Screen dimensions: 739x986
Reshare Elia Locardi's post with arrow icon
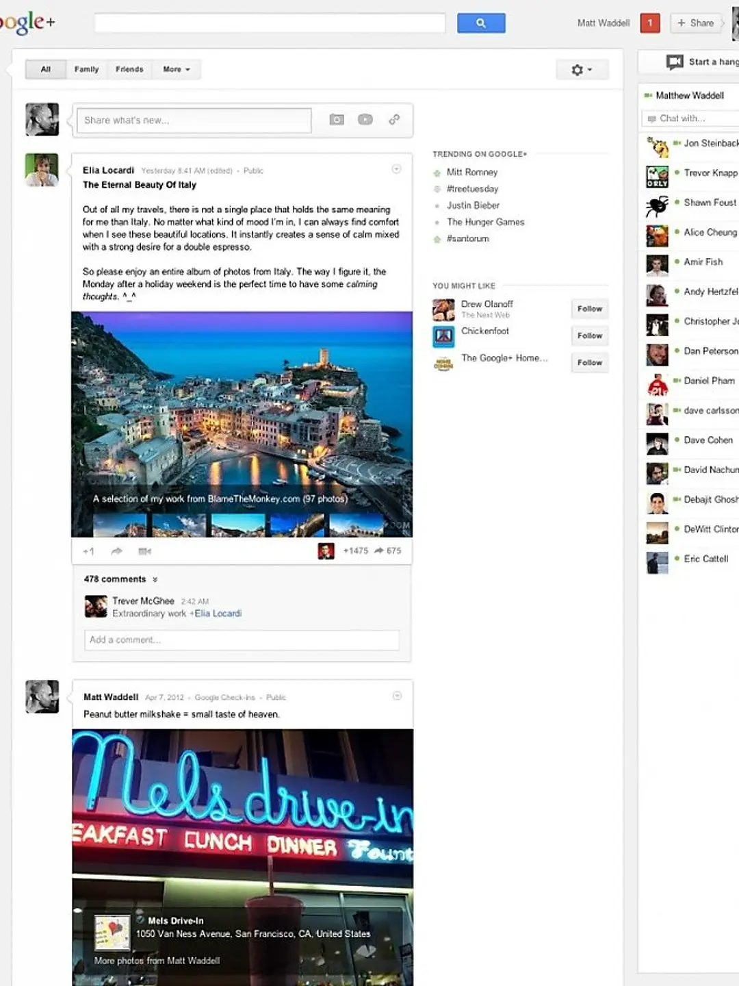(x=116, y=551)
